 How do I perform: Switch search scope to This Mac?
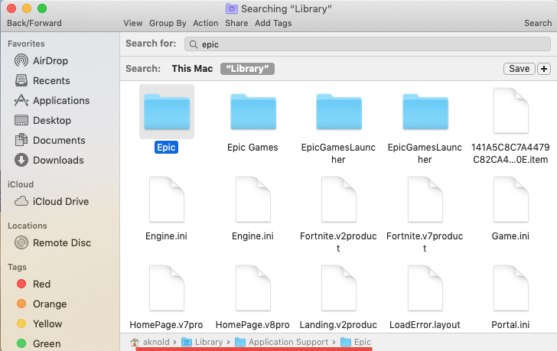[192, 69]
